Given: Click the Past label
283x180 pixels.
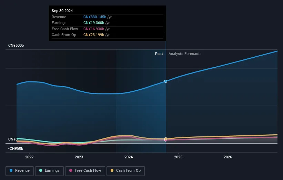Looking at the screenshot, I should 159,54.
